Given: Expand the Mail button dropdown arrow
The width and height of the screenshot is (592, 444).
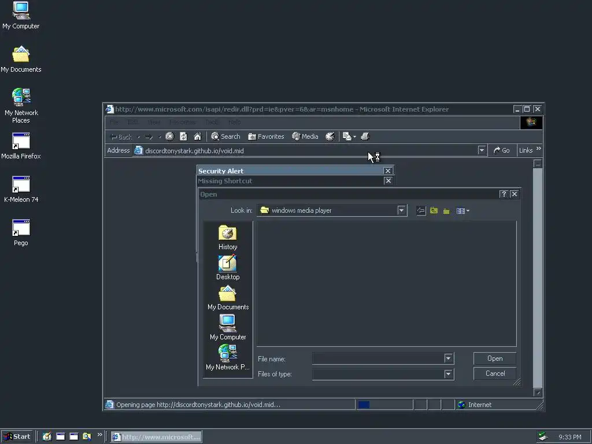Looking at the screenshot, I should point(354,136).
